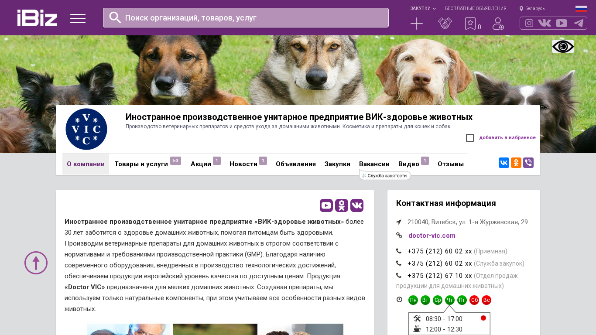596x335 pixels.
Task: Click the plus add icon in header
Action: 417,24
